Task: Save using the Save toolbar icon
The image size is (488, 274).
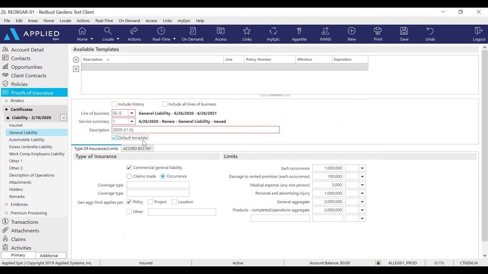Action: tap(404, 31)
